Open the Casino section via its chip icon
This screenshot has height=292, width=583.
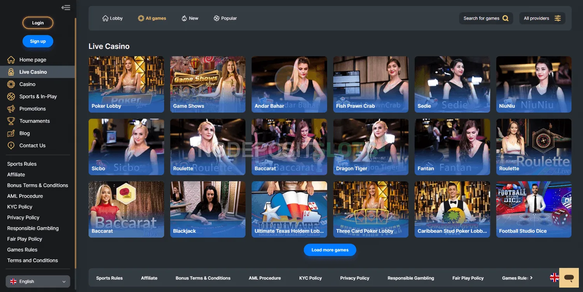11,84
